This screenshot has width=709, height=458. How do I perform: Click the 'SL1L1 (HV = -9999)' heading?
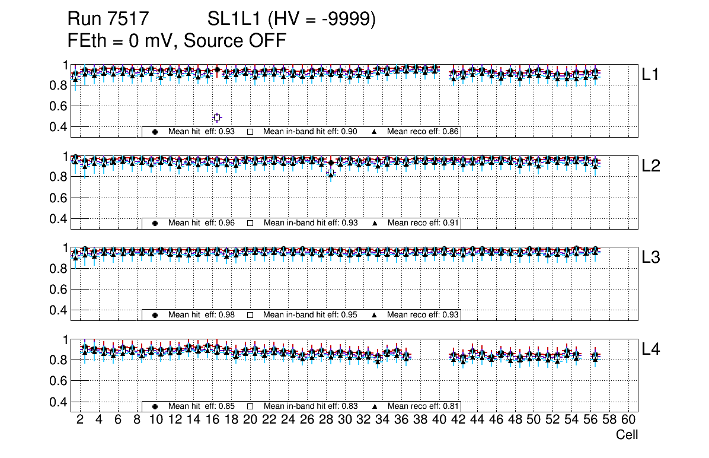(292, 20)
